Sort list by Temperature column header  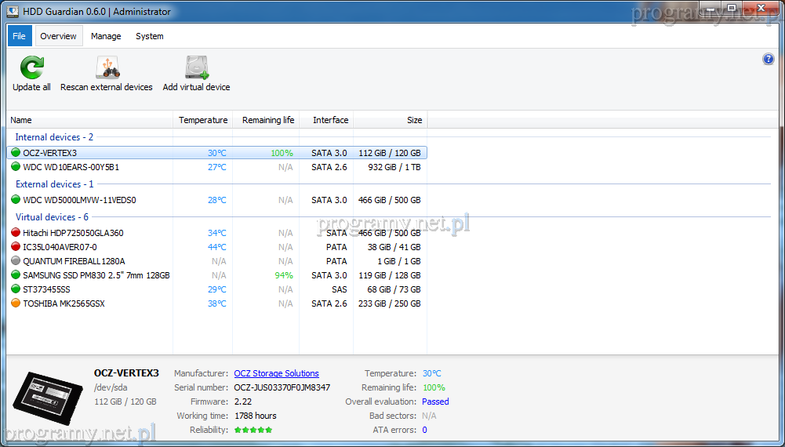202,120
